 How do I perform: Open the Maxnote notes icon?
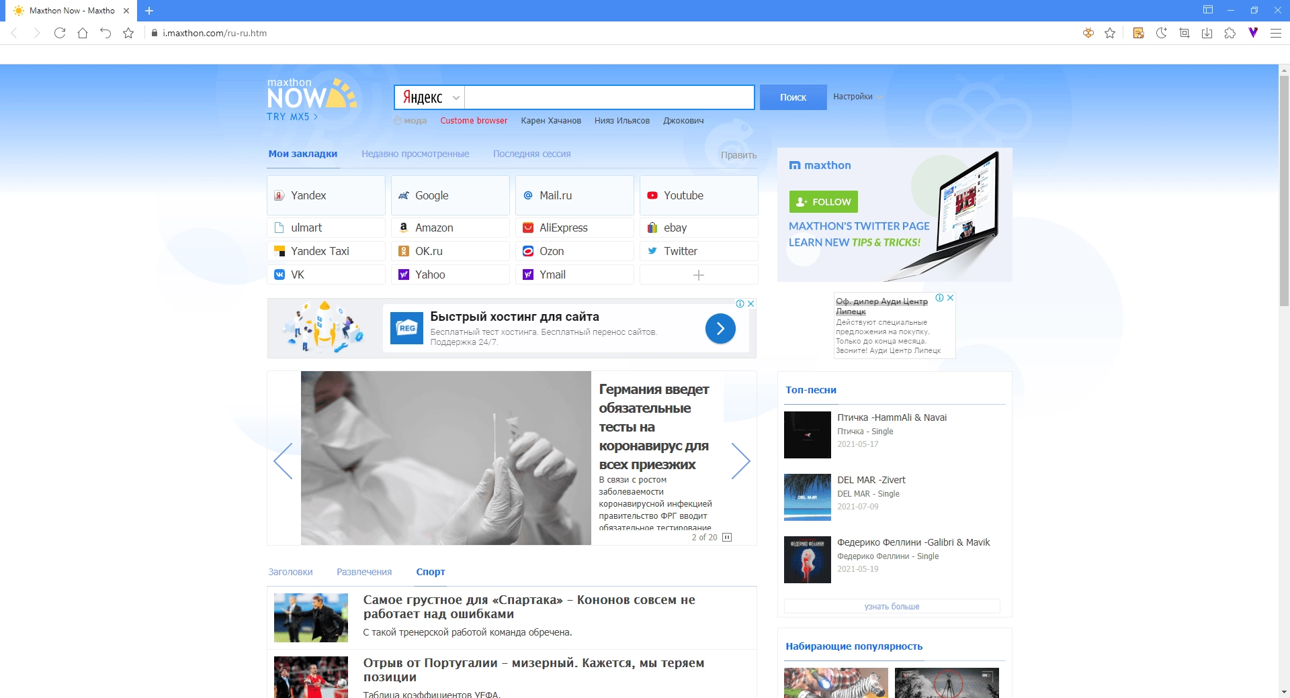coord(1139,33)
